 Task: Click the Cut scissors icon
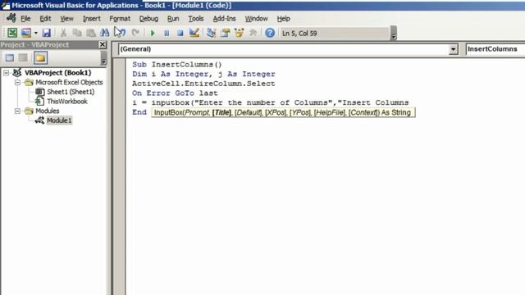[63, 33]
